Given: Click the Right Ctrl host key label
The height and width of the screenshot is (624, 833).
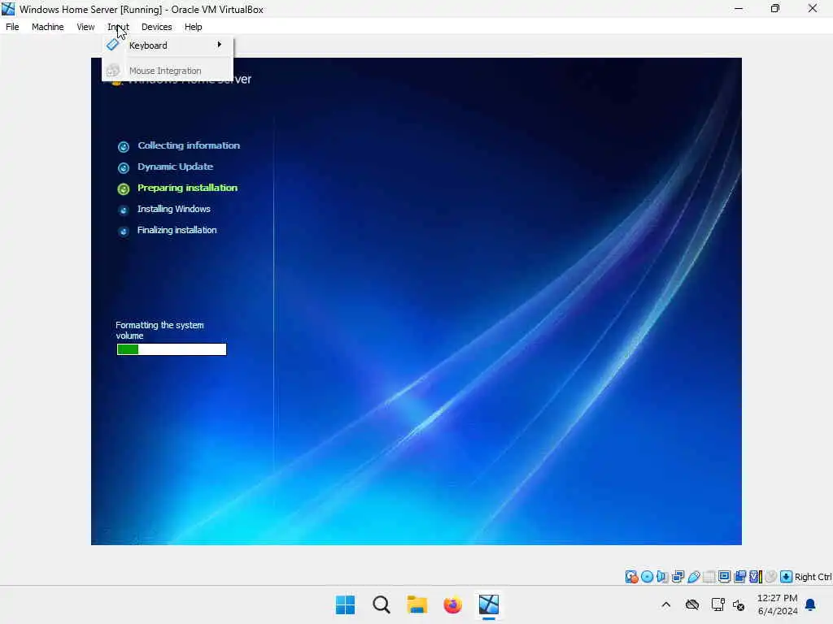Looking at the screenshot, I should click(813, 577).
